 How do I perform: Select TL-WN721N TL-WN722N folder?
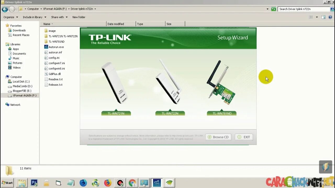tap(61, 36)
